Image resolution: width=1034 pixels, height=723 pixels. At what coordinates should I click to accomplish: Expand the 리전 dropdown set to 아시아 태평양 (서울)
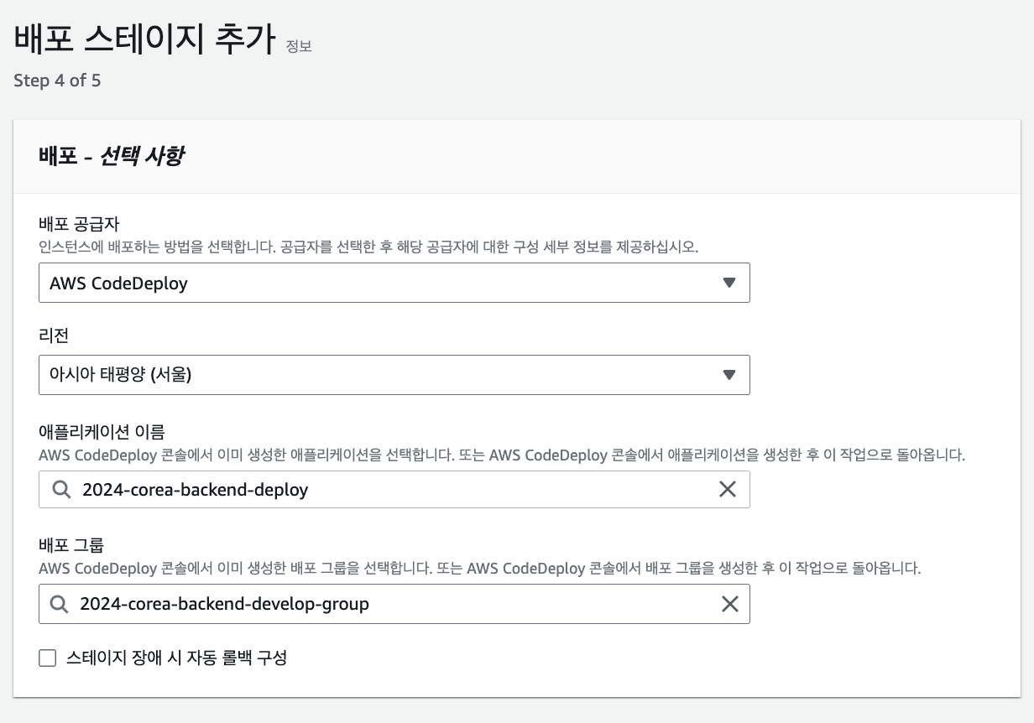[x=378, y=375]
